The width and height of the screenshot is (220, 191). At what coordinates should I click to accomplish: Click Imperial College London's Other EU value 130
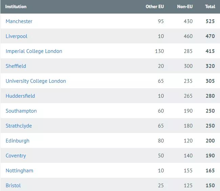pos(159,51)
